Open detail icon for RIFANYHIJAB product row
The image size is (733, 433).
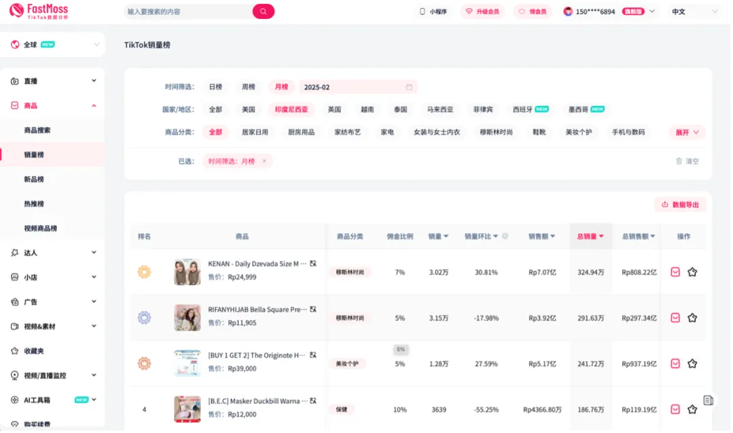677,318
